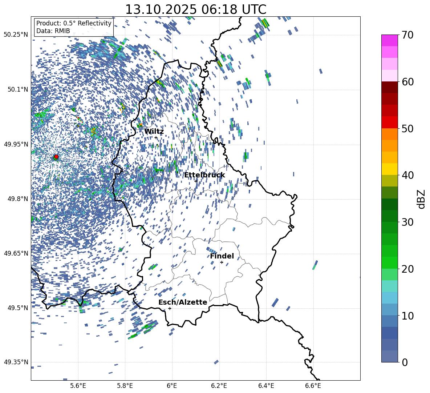Click the dark maroon colorbar segment below 60
The width and height of the screenshot is (430, 393).
(x=390, y=88)
